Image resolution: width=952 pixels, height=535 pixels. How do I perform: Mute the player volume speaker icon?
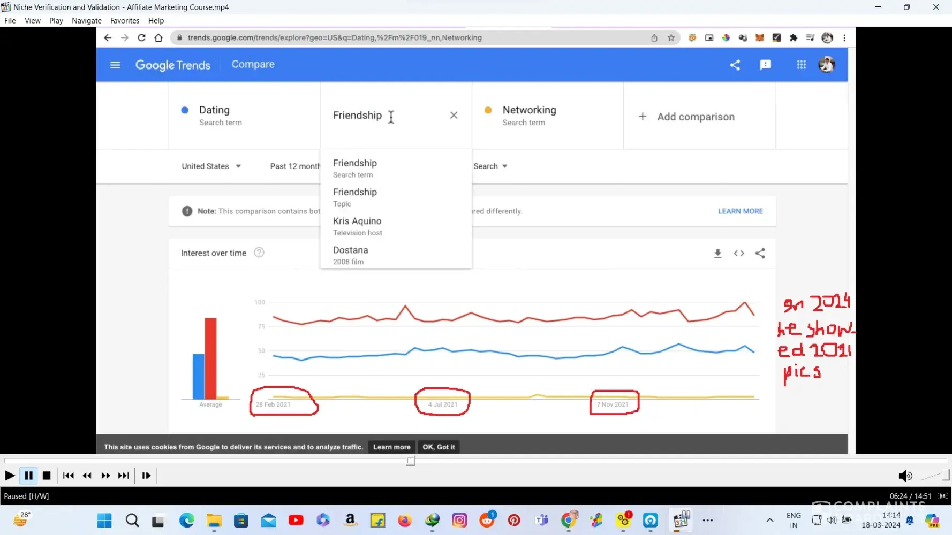[905, 476]
